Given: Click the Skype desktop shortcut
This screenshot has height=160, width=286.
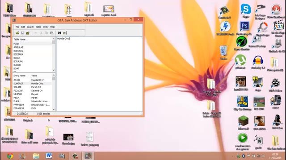Looking at the screenshot, I should point(246,11).
